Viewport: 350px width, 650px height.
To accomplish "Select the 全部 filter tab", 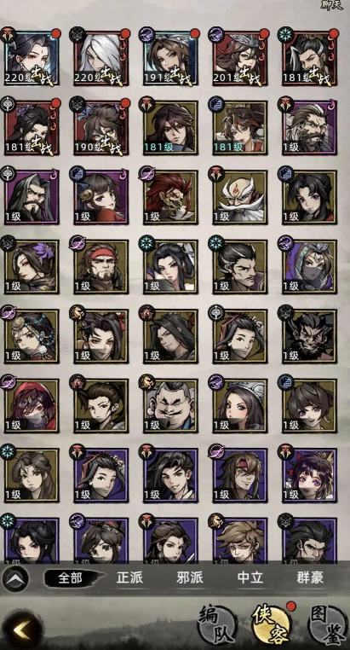I will pyautogui.click(x=71, y=577).
